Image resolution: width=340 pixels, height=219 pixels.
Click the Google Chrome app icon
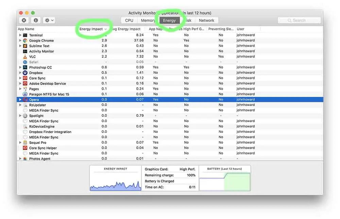click(x=25, y=40)
